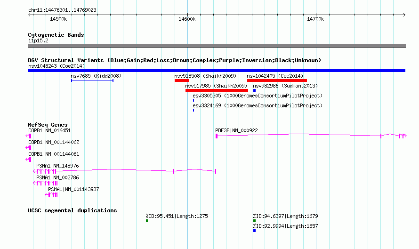Image resolution: width=419 pixels, height=249 pixels.
Task: Select the nsv7685 (Kidd2008) variant bar
Action: 92,80
